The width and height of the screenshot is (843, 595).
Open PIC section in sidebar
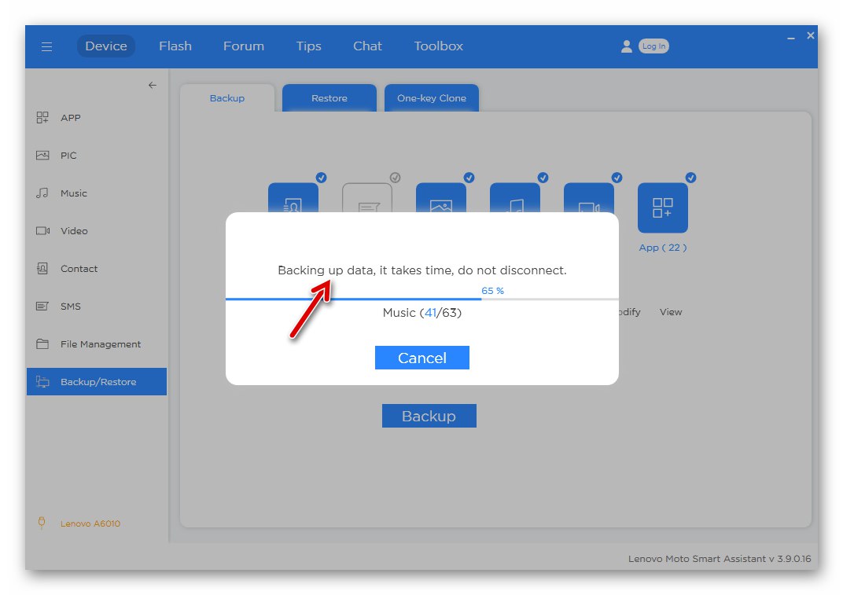97,156
